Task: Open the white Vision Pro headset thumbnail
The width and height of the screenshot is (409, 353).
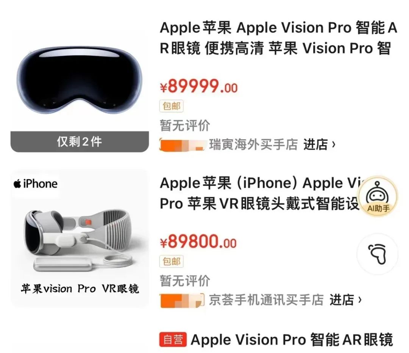Action: 80,238
